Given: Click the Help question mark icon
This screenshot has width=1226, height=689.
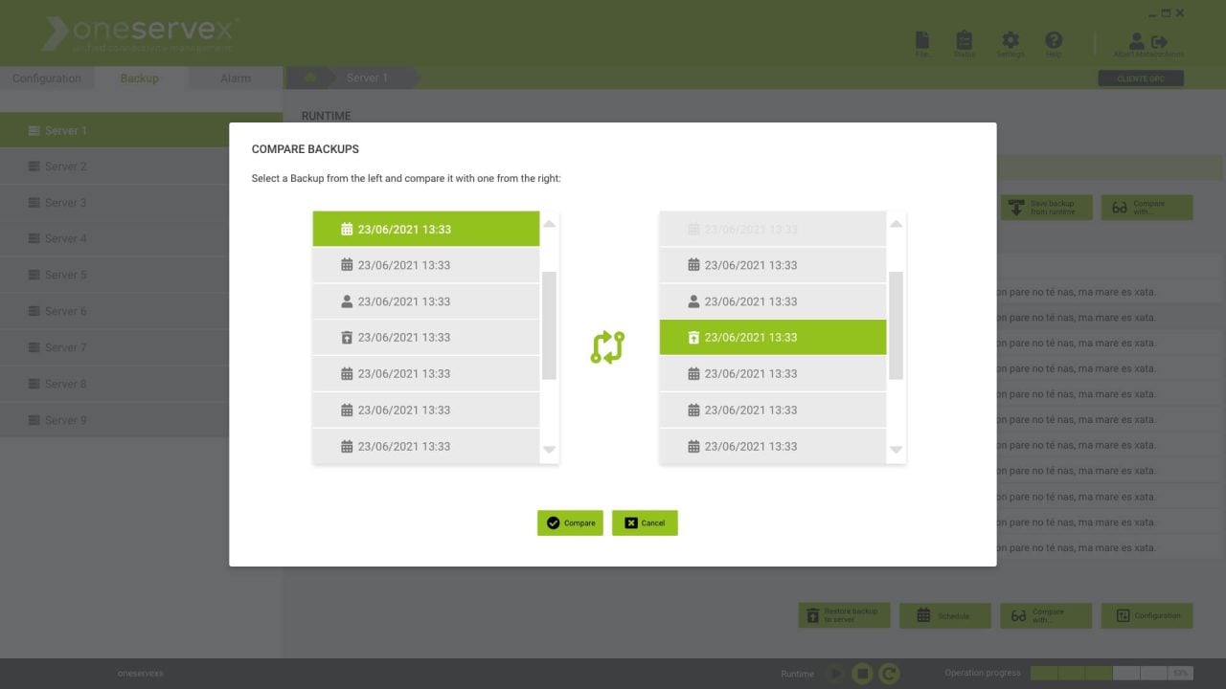Looking at the screenshot, I should (x=1054, y=40).
